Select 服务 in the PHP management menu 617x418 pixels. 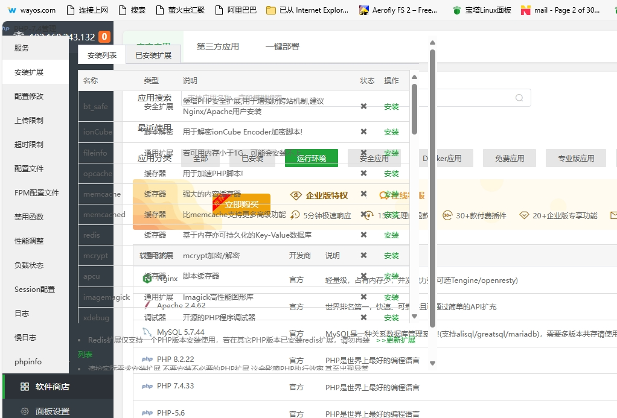(x=36, y=48)
